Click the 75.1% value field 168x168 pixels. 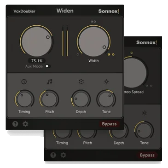(37, 61)
